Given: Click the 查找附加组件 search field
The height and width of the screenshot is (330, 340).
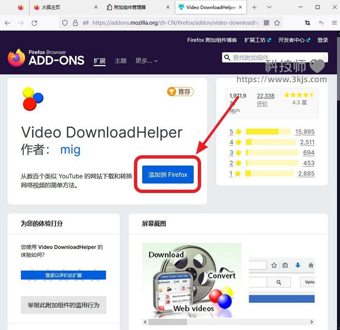Looking at the screenshot, I should click(275, 58).
